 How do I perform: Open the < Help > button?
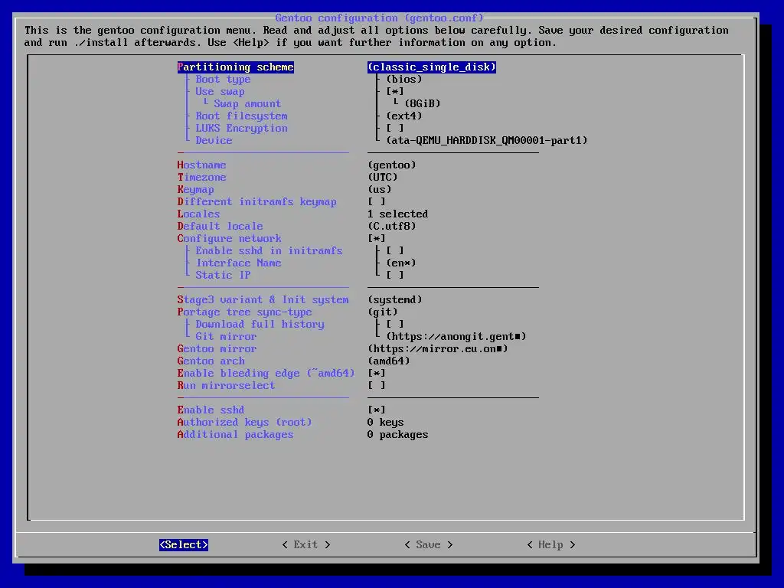[551, 545]
